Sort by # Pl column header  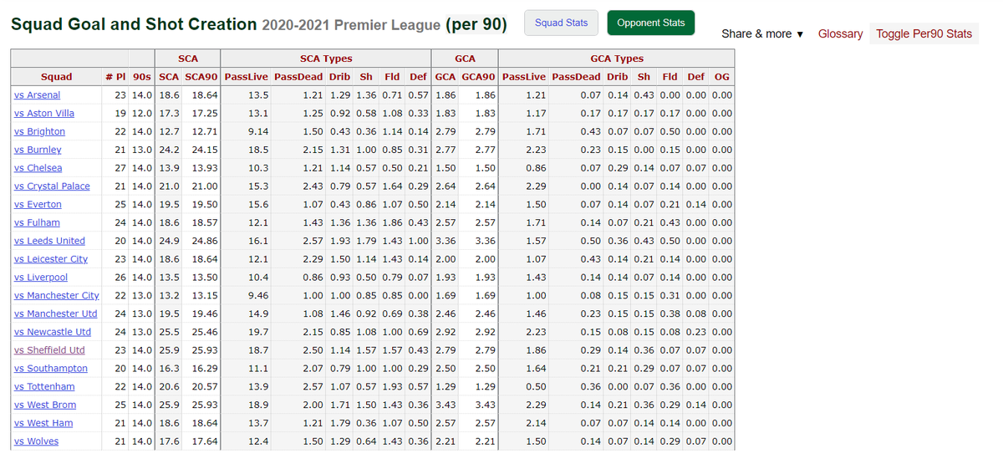coord(115,77)
